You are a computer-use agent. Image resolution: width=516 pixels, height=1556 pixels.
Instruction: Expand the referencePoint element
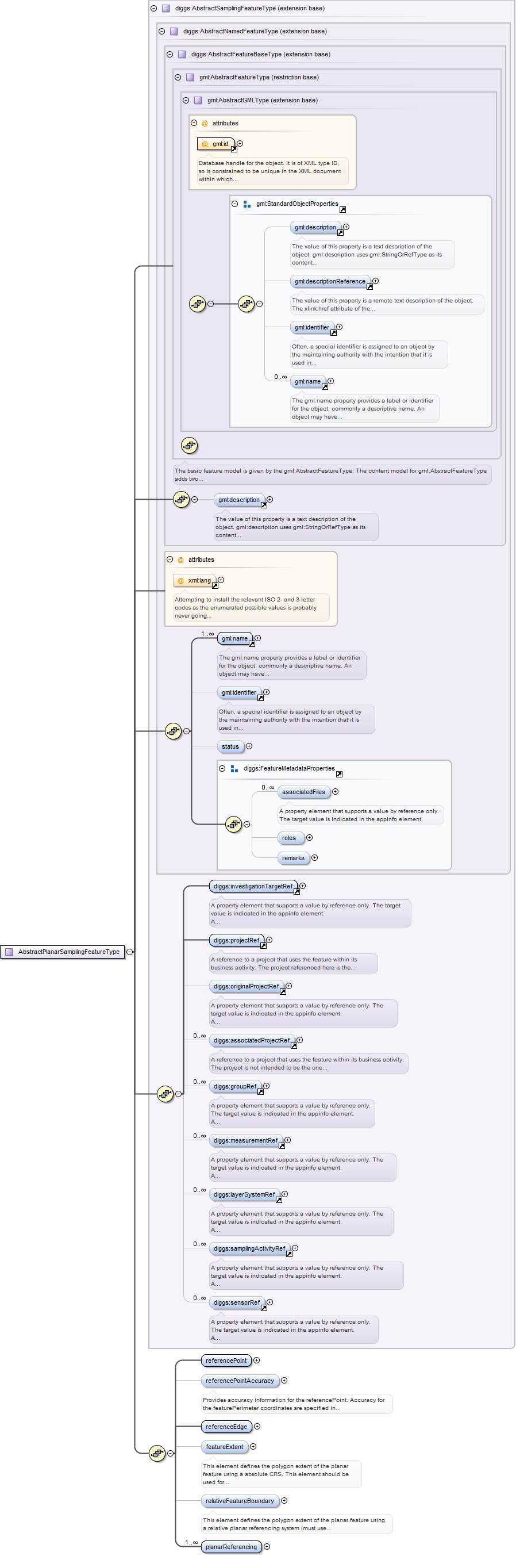click(256, 1360)
